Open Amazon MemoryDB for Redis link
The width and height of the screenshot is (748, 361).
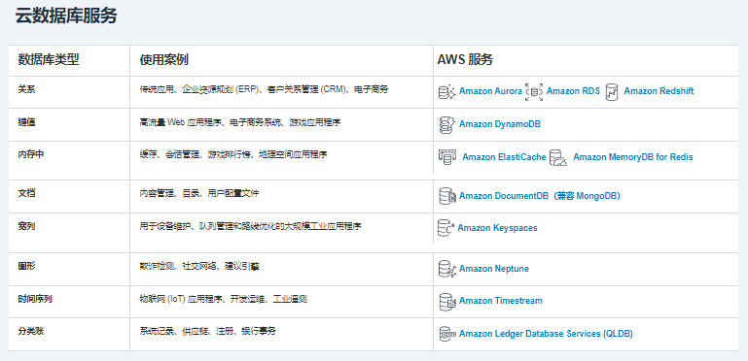pyautogui.click(x=633, y=157)
